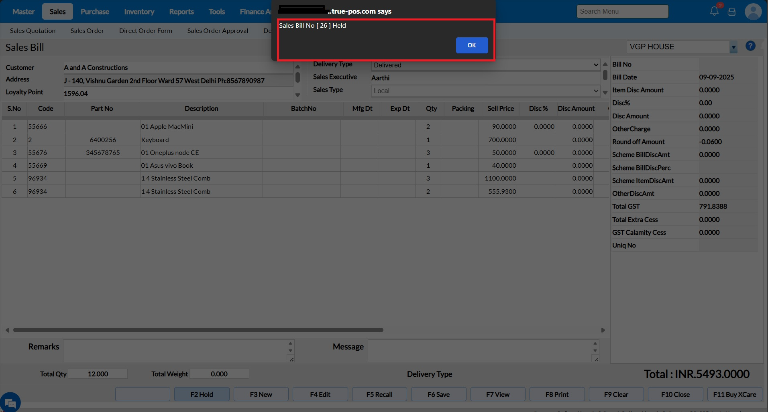The image size is (768, 412).
Task: Click the Message text area
Action: (x=483, y=351)
